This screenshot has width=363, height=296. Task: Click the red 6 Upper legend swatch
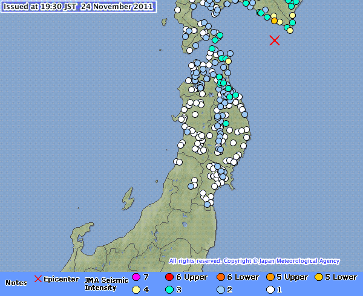click(169, 277)
